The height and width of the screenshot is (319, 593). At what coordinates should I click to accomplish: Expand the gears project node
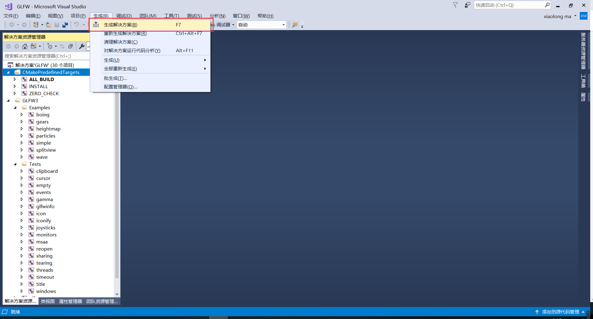pyautogui.click(x=22, y=122)
